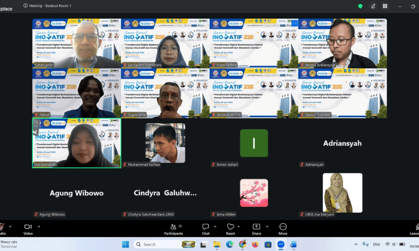Toggle the Video camera on or off
This screenshot has height=251, width=419.
[x=28, y=228]
